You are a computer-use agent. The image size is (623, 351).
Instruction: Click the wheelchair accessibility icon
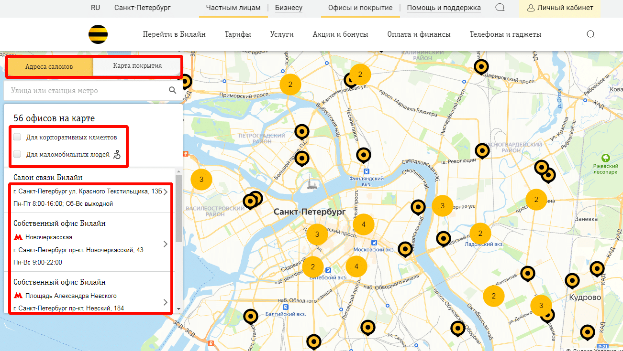117,154
